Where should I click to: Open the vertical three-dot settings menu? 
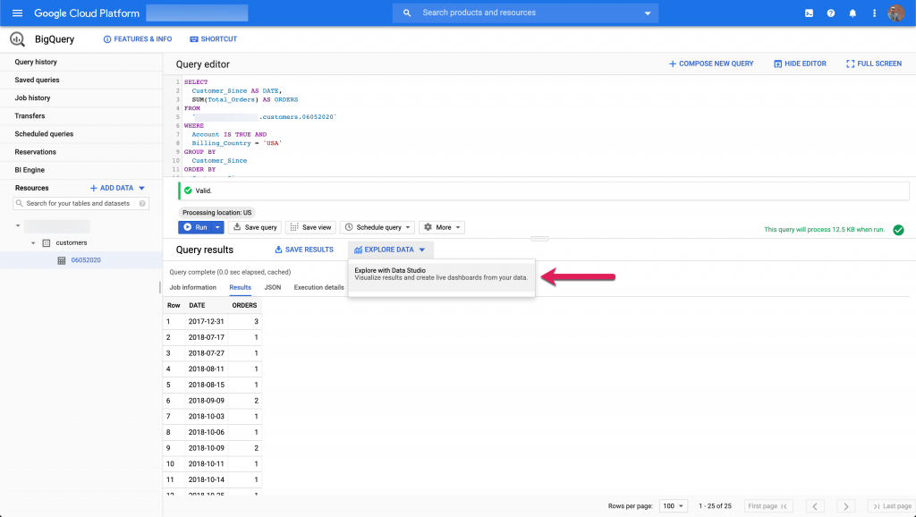(x=875, y=13)
